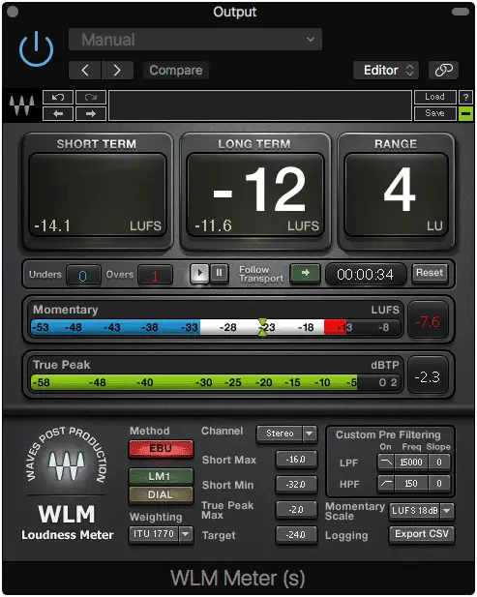
Task: Click the weighting dropdown arrow button
Action: pos(186,534)
